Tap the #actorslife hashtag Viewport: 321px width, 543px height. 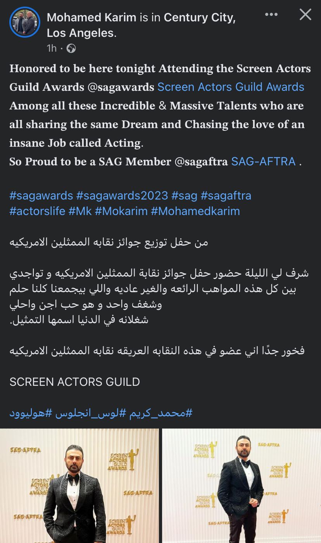pyautogui.click(x=37, y=211)
